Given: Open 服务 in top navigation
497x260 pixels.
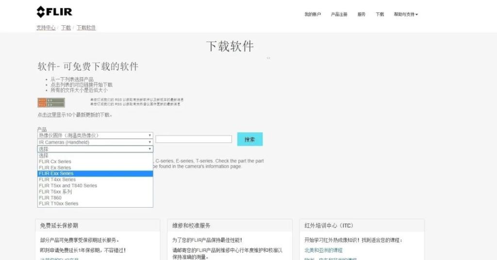Looking at the screenshot, I should (361, 14).
